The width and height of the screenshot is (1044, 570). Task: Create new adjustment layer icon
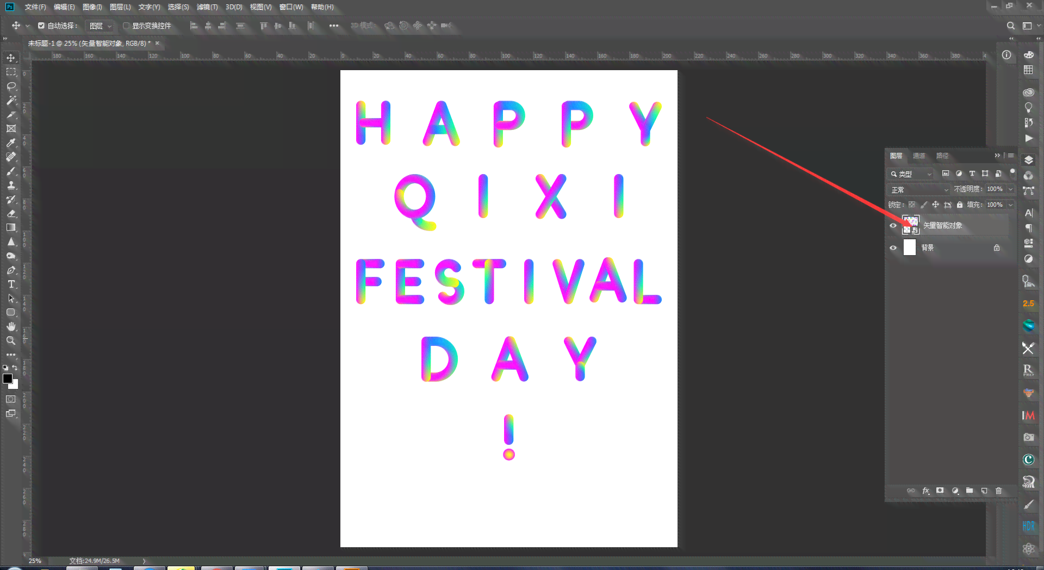point(955,491)
